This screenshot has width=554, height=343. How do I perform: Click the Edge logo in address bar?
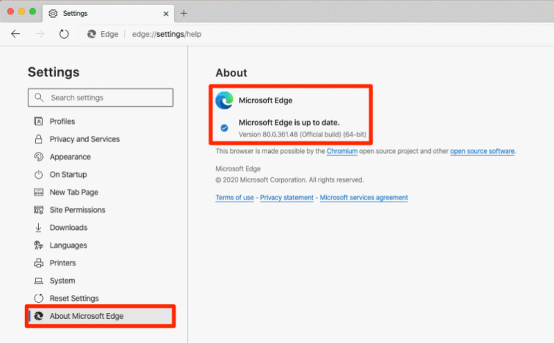click(91, 34)
